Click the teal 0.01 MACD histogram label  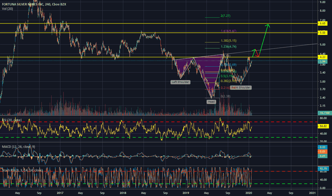coord(323,156)
